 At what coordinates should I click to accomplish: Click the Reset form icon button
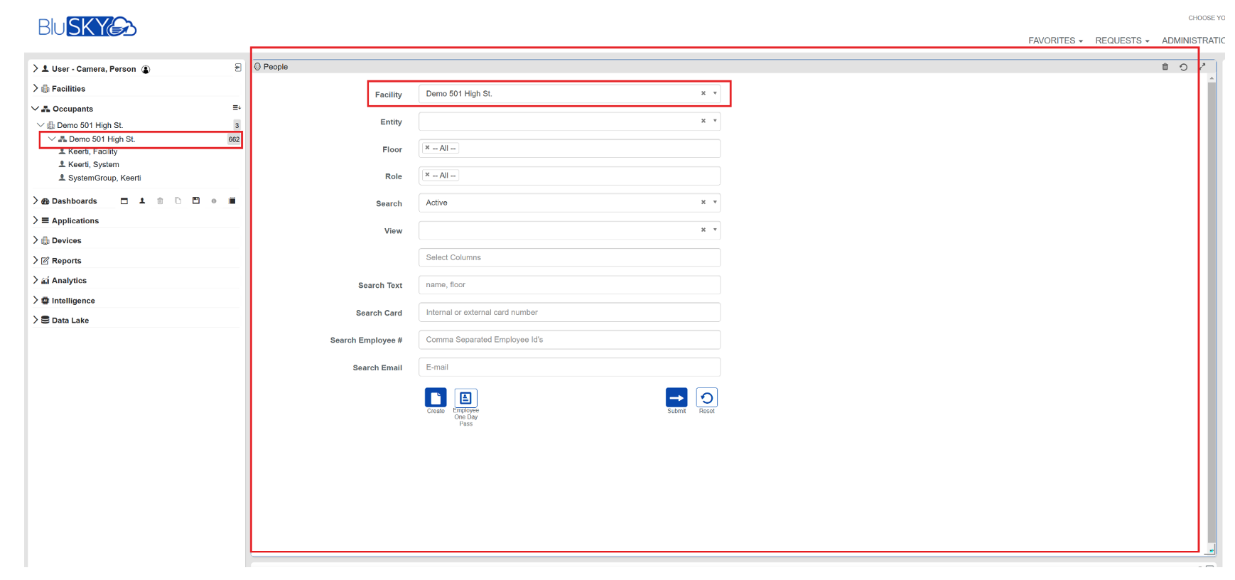706,398
